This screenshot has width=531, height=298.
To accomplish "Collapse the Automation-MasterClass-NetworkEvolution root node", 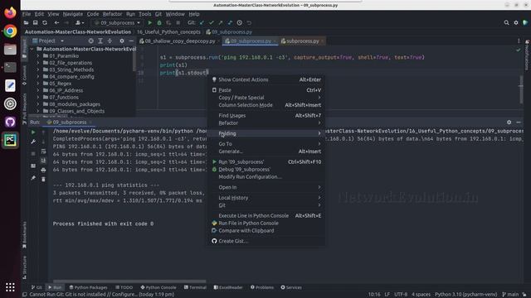I will pyautogui.click(x=32, y=49).
